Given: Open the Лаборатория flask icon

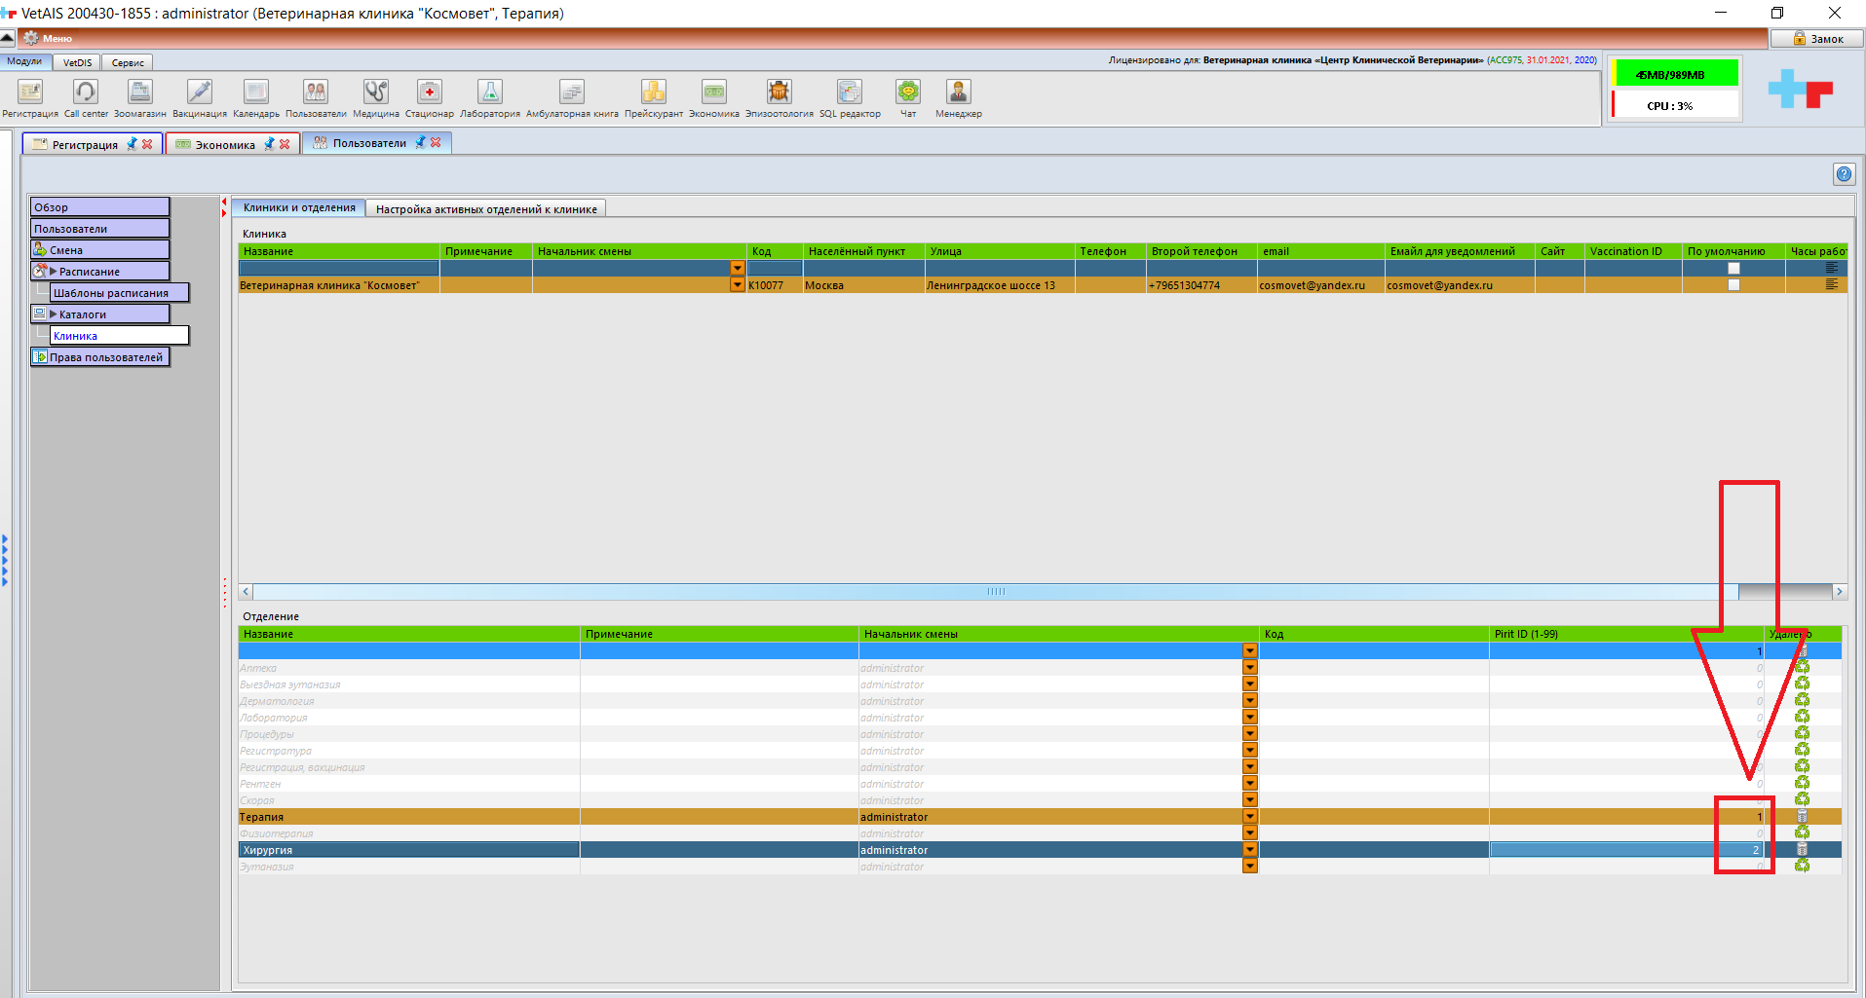Looking at the screenshot, I should coord(490,92).
